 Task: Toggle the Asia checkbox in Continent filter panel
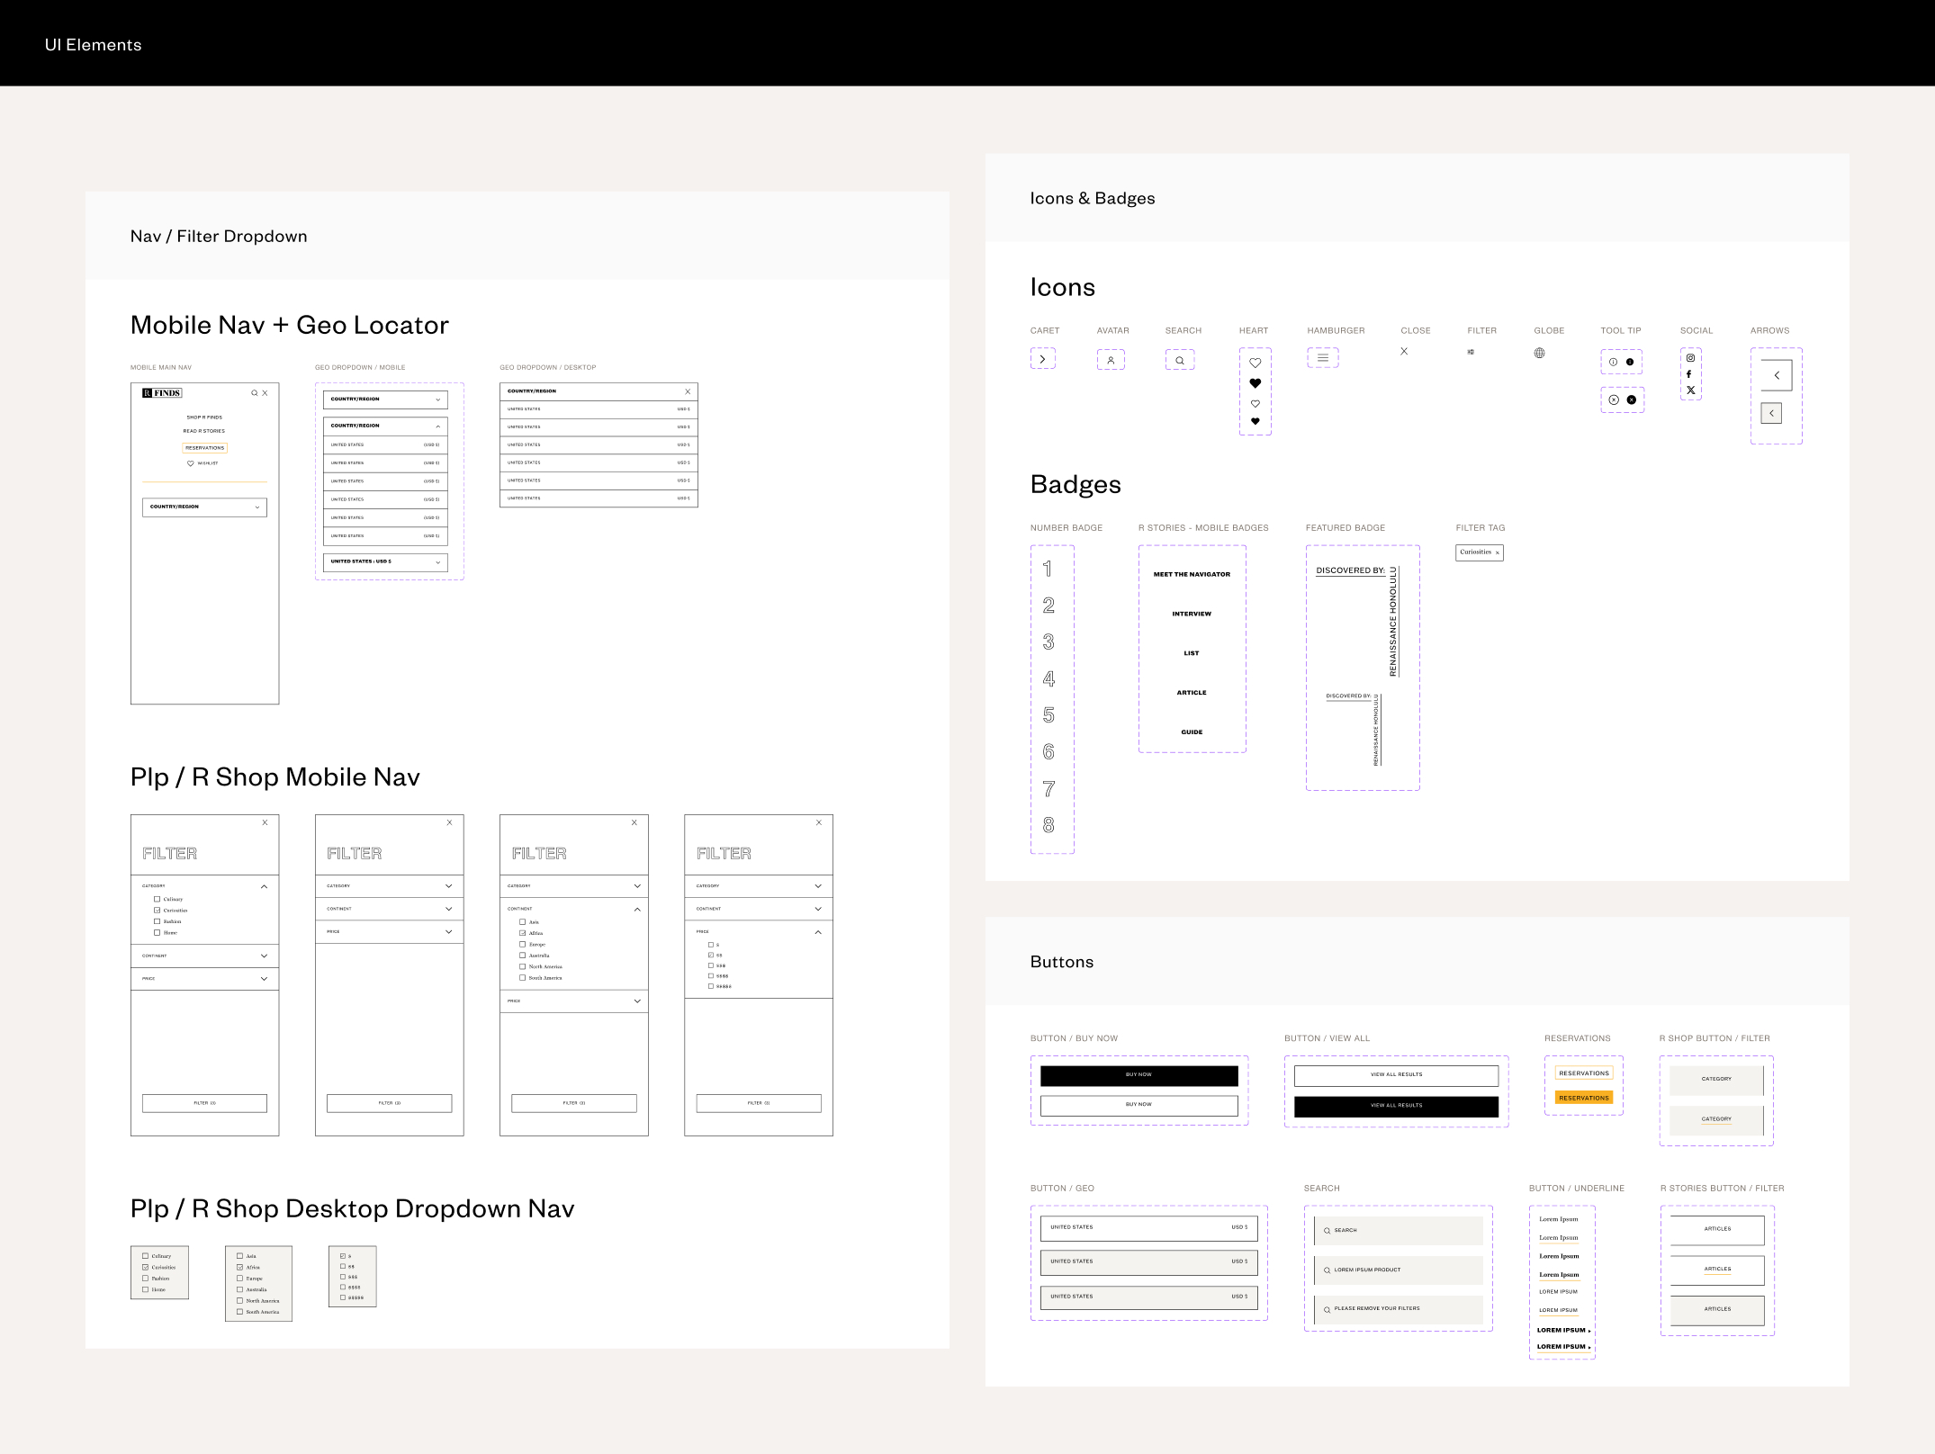point(522,922)
